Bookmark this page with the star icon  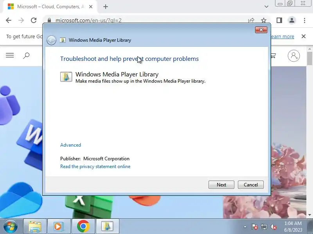point(264,20)
